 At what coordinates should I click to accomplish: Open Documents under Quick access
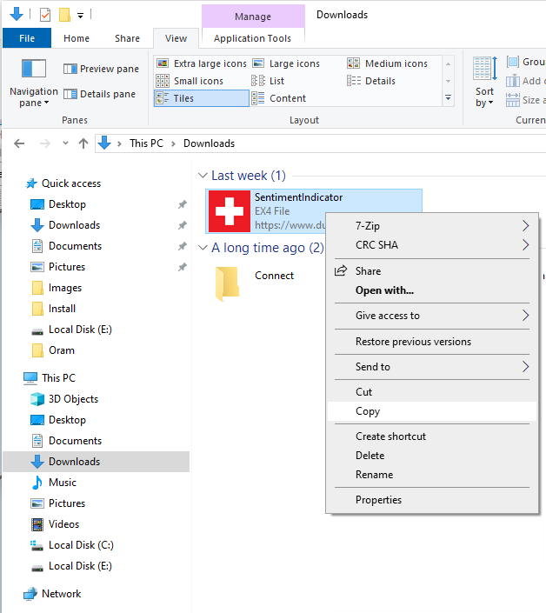point(66,246)
